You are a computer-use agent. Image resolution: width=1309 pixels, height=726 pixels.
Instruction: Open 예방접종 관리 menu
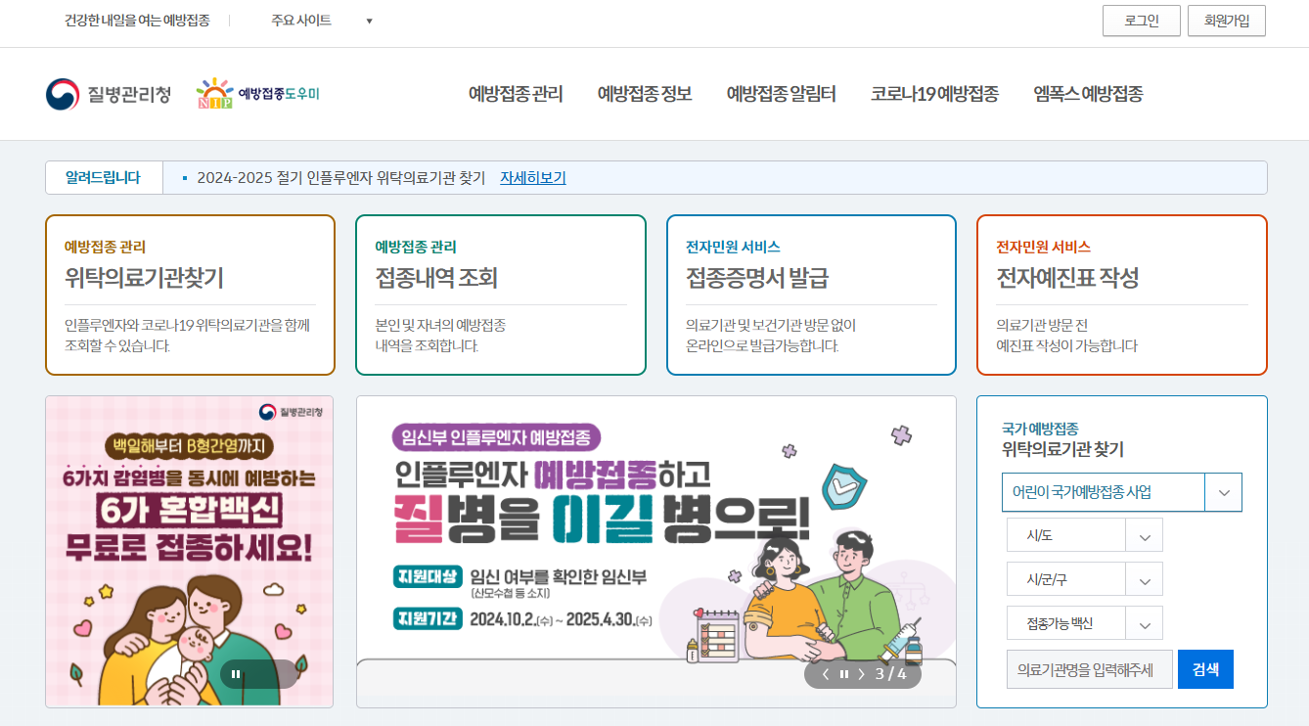[516, 94]
